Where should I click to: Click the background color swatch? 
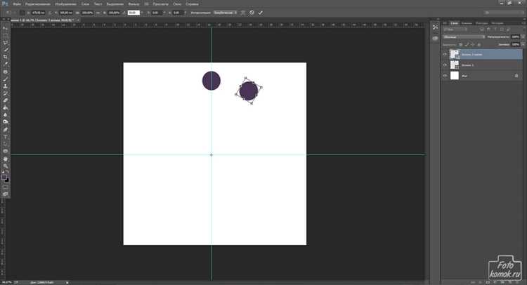click(7, 180)
